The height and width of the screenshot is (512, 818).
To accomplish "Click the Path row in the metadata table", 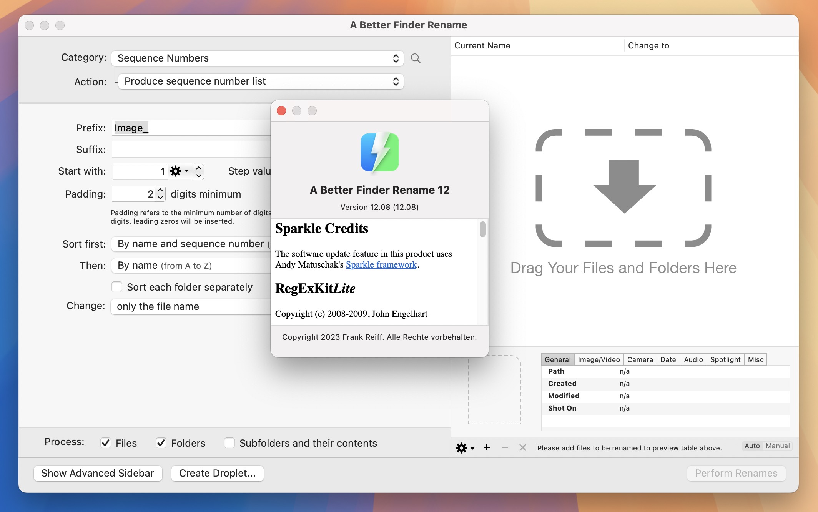I will tap(665, 371).
